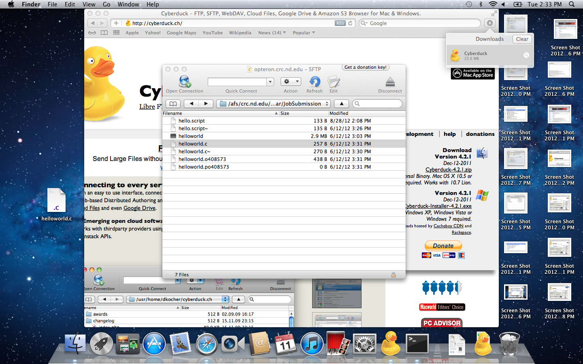Sort the file list by the Modified column
This screenshot has width=583, height=364.
pos(364,114)
